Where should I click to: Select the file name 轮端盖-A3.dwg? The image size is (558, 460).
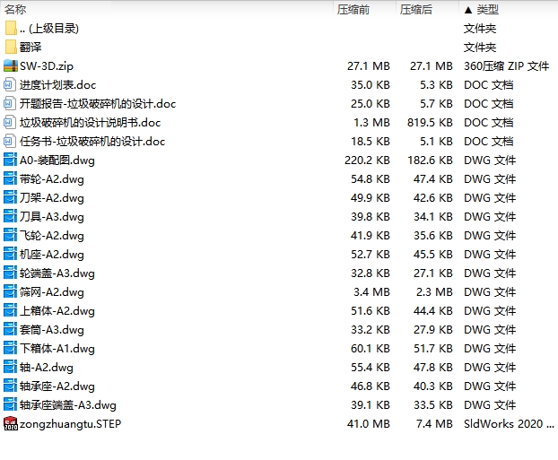pyautogui.click(x=57, y=273)
